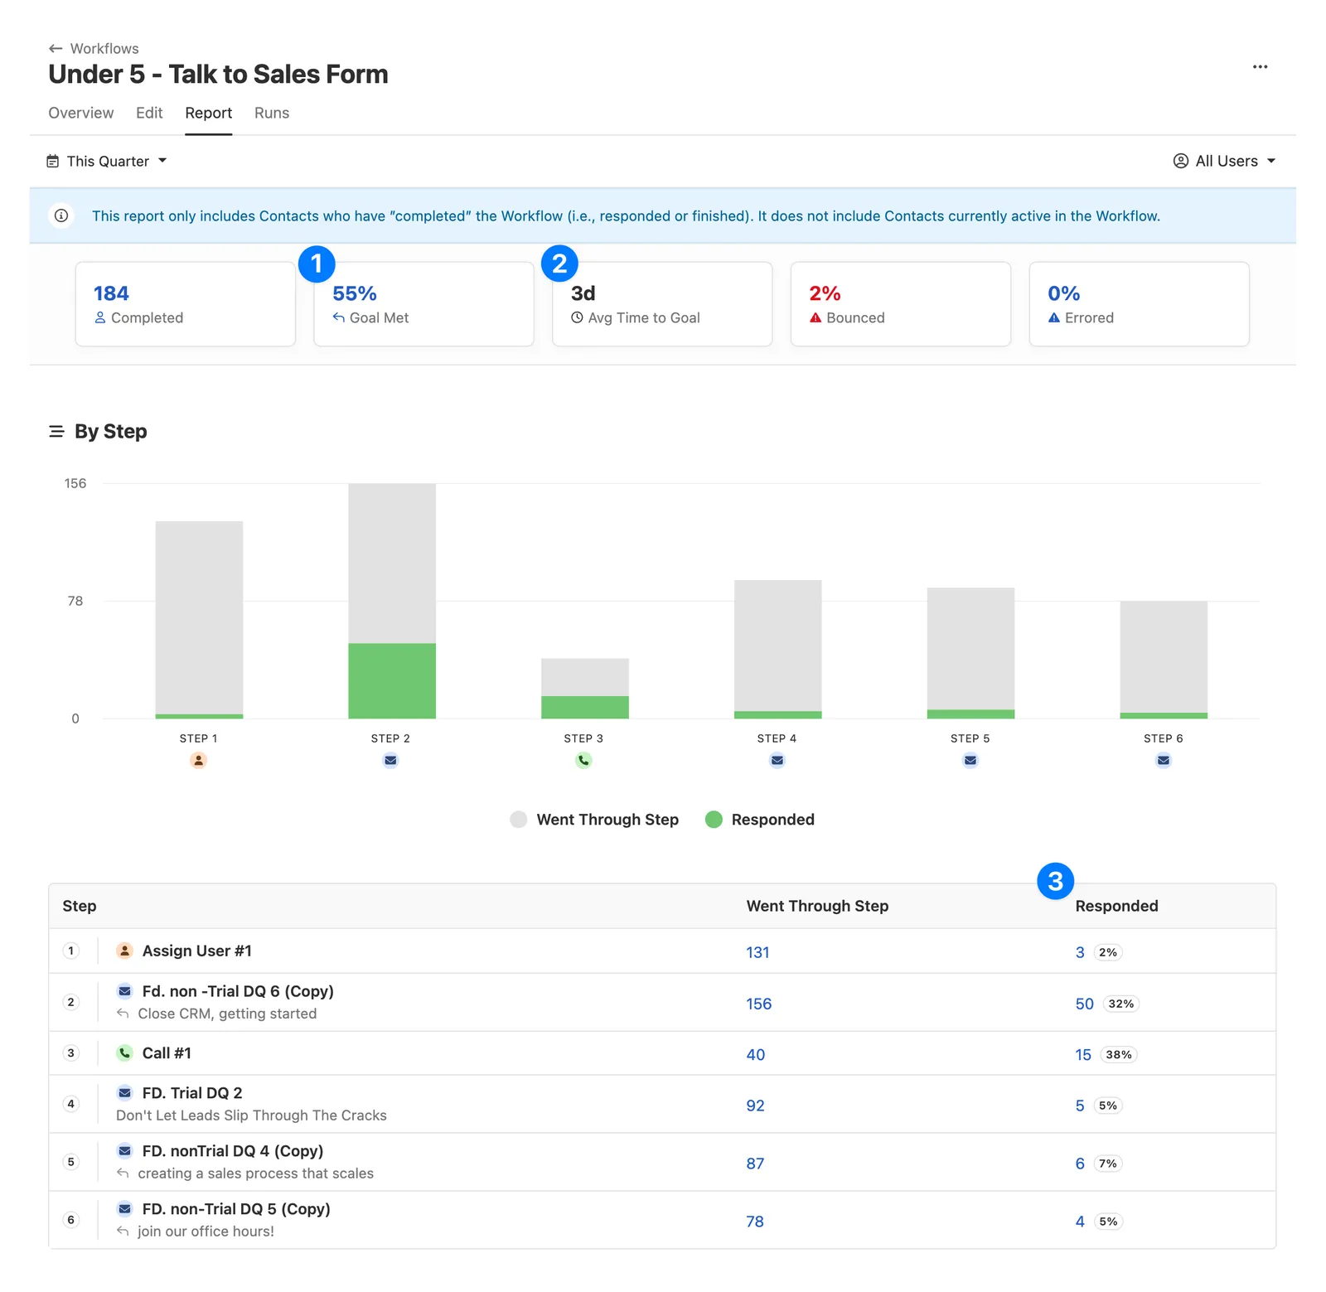Click the Went Through Step column header
1326x1292 pixels.
[x=817, y=907]
